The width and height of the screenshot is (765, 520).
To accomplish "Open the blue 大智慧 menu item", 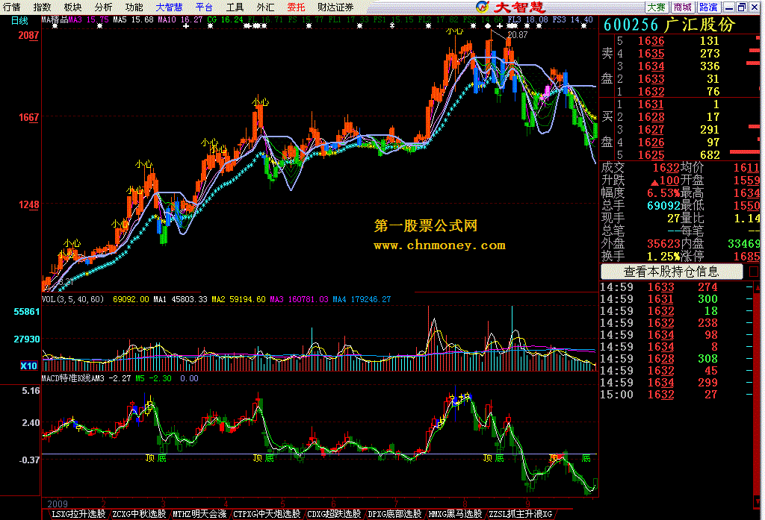I will pyautogui.click(x=169, y=7).
